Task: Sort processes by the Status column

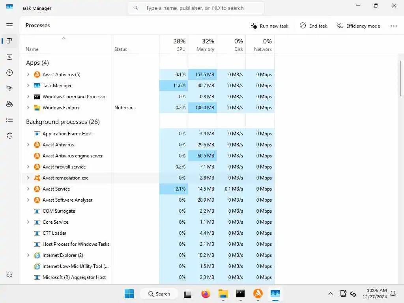Action: [136, 44]
